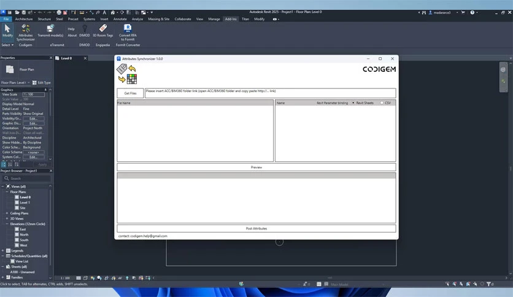Click the Detail Level icon in view control bar
This screenshot has height=297, width=513.
[79, 278]
